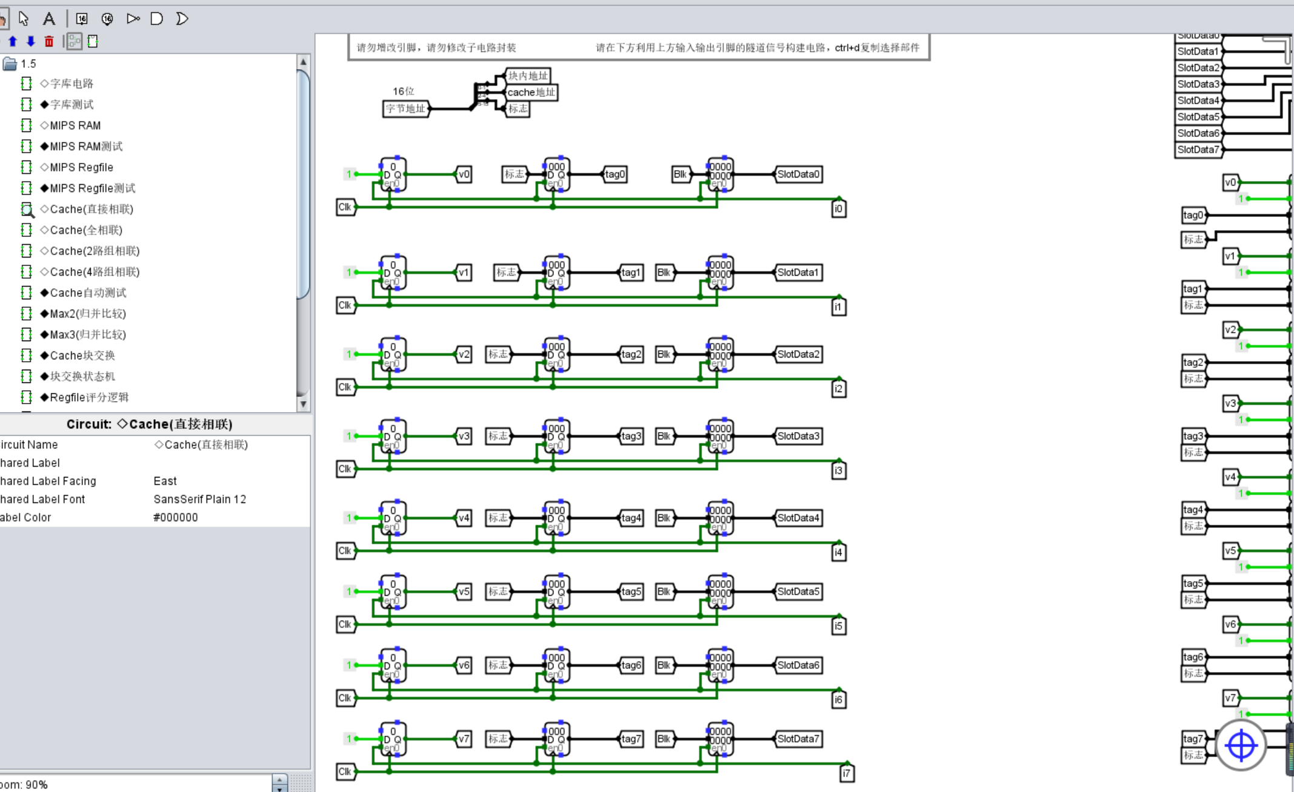
Task: Move circuit up with the blue up arrow
Action: pos(13,41)
